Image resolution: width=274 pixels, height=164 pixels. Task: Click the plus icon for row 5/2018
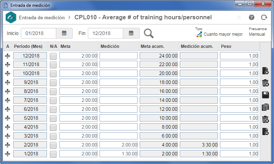click(8, 118)
